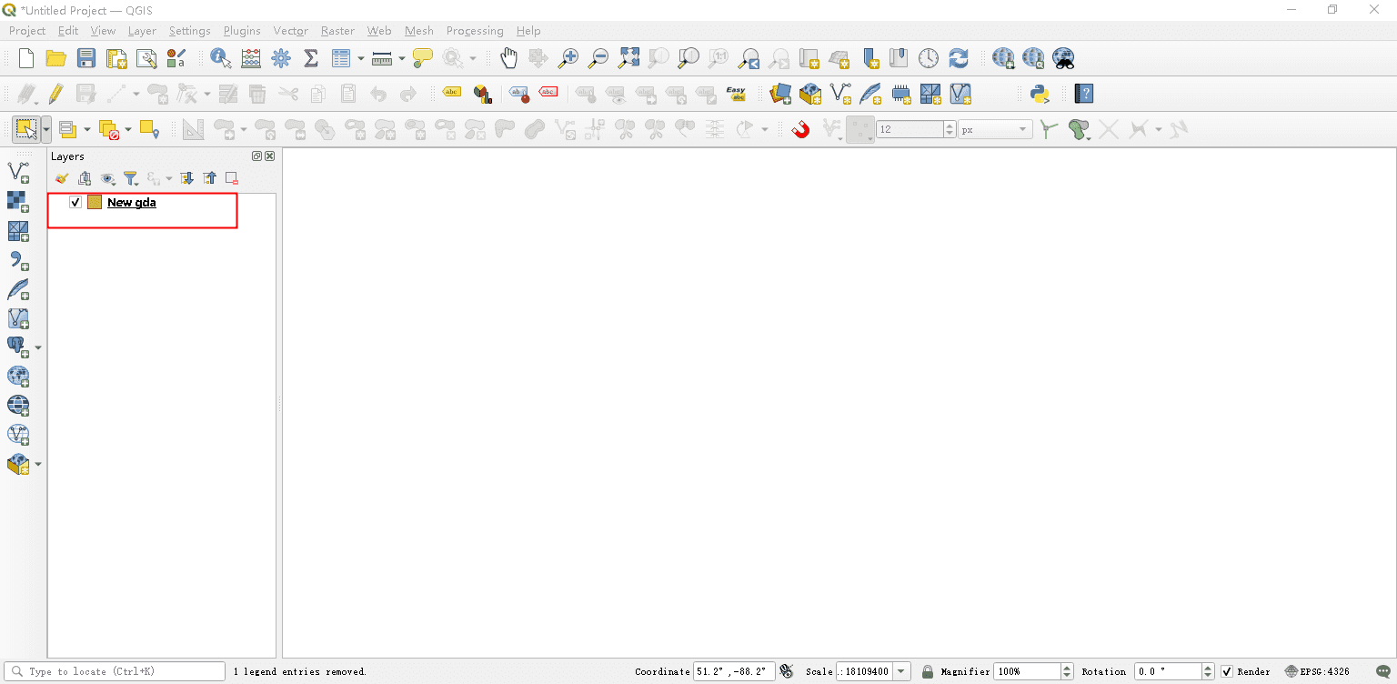This screenshot has width=1397, height=684.
Task: Create a New Shapefile Layer
Action: coord(840,94)
